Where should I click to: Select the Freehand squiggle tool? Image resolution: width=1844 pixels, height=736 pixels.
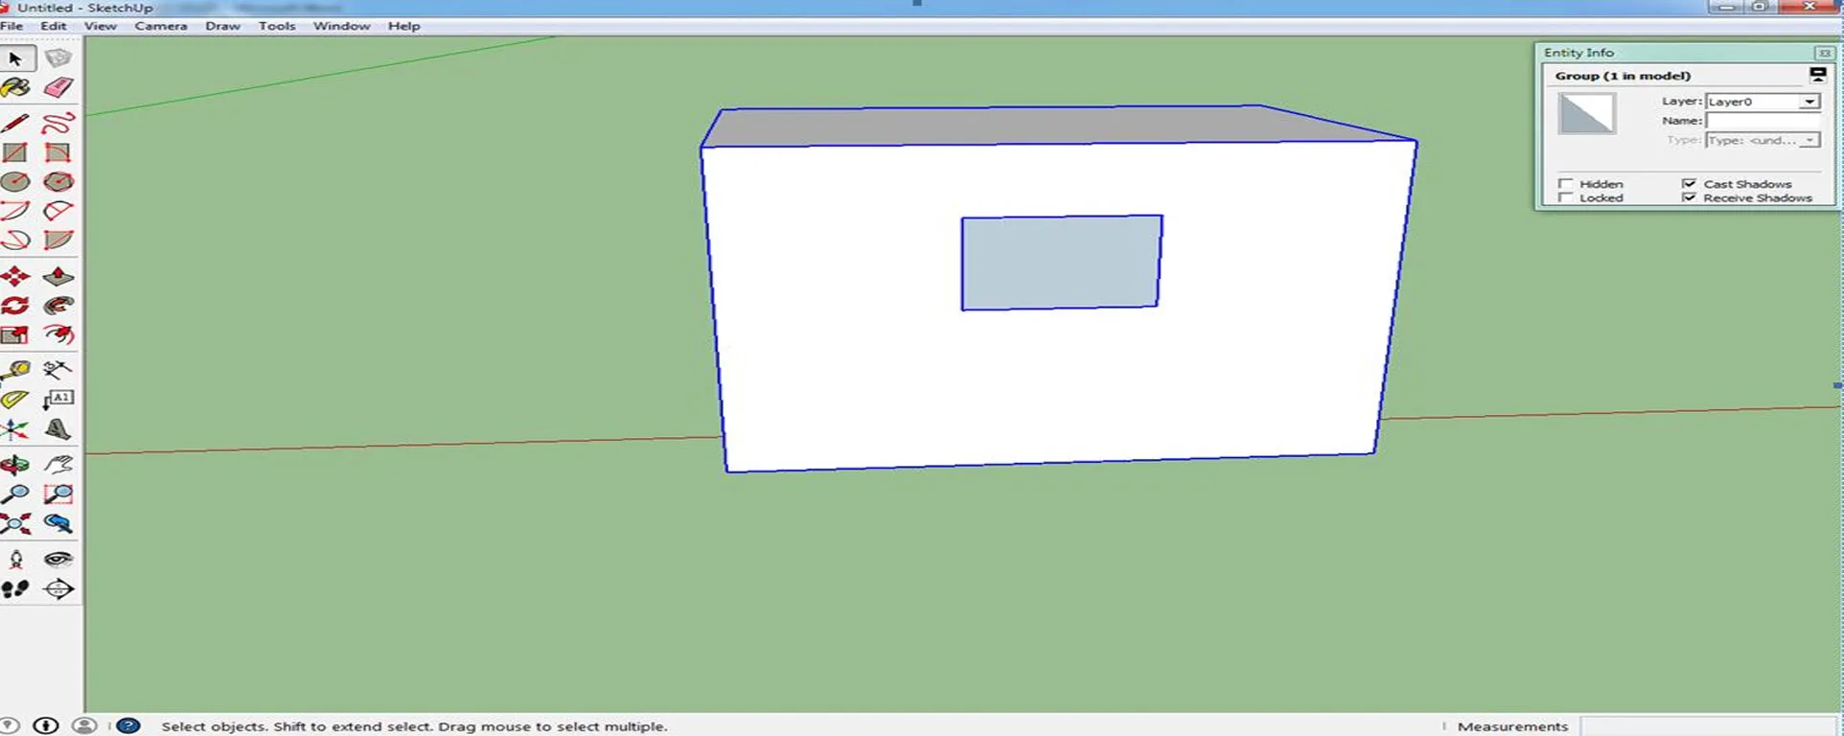tap(58, 124)
